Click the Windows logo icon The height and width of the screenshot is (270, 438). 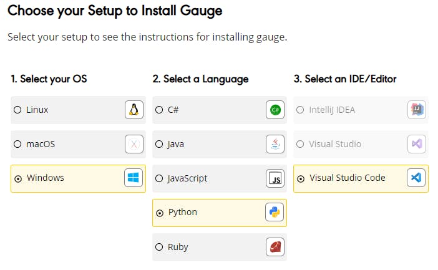coord(133,178)
